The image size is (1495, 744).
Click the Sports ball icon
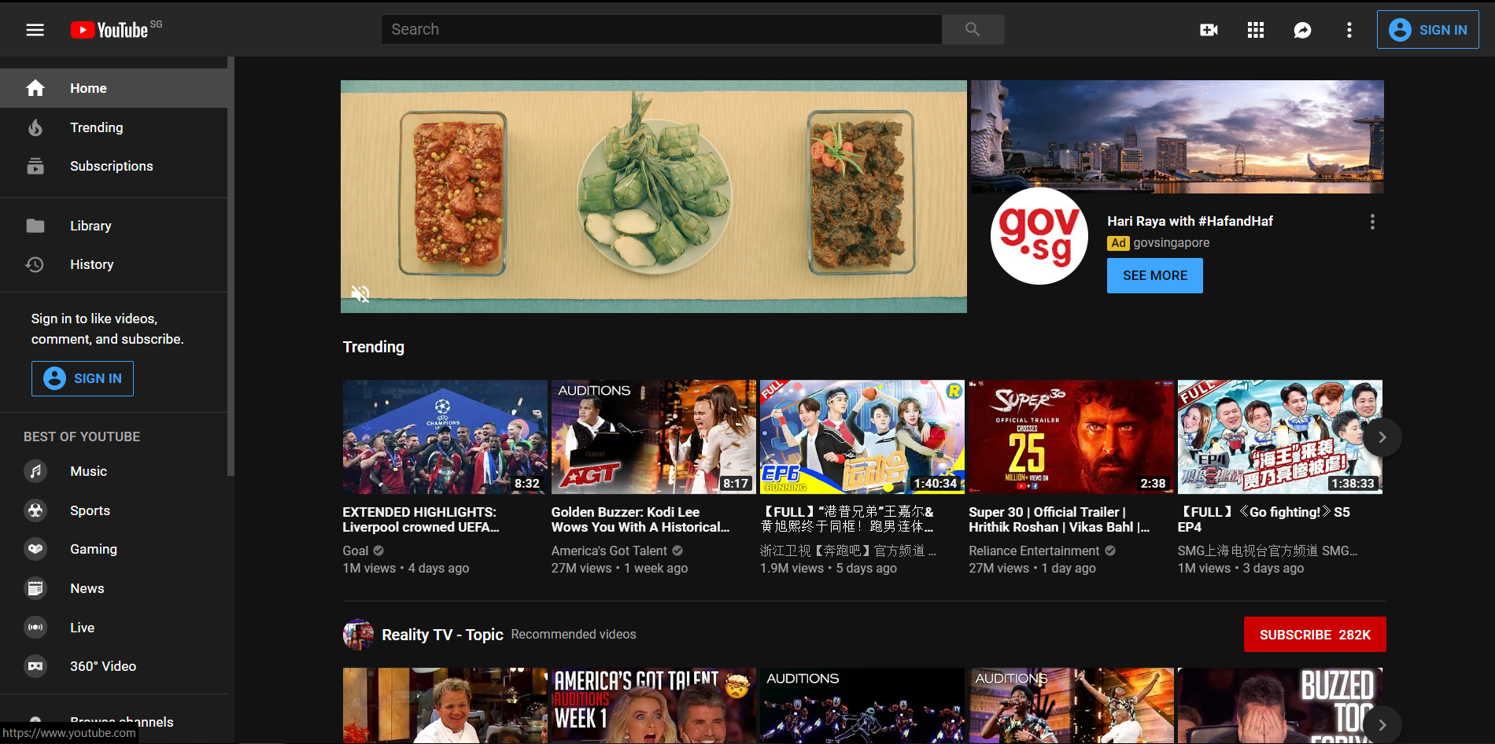click(x=35, y=510)
